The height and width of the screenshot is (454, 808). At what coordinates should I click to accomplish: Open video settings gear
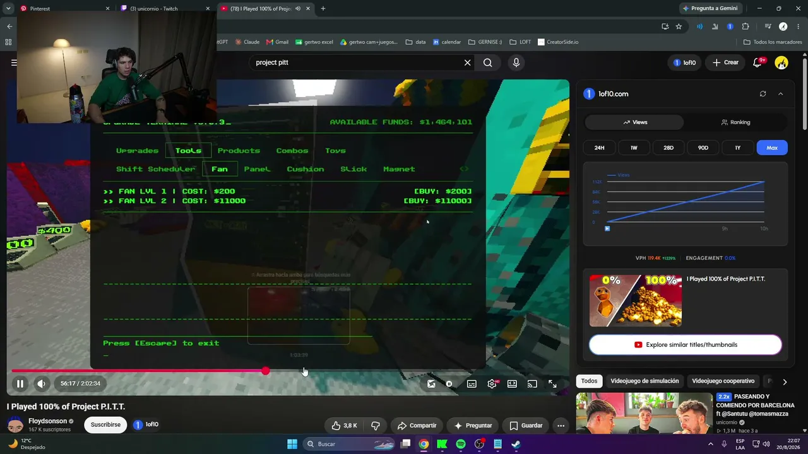492,383
